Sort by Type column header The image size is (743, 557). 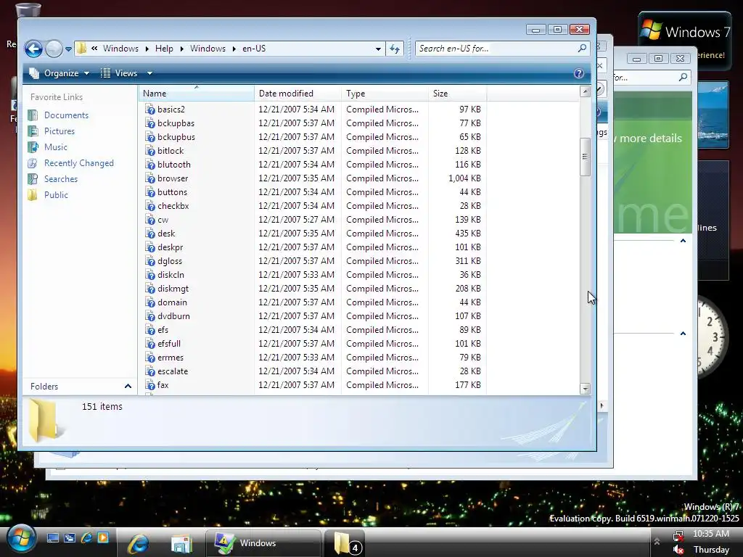(x=385, y=94)
